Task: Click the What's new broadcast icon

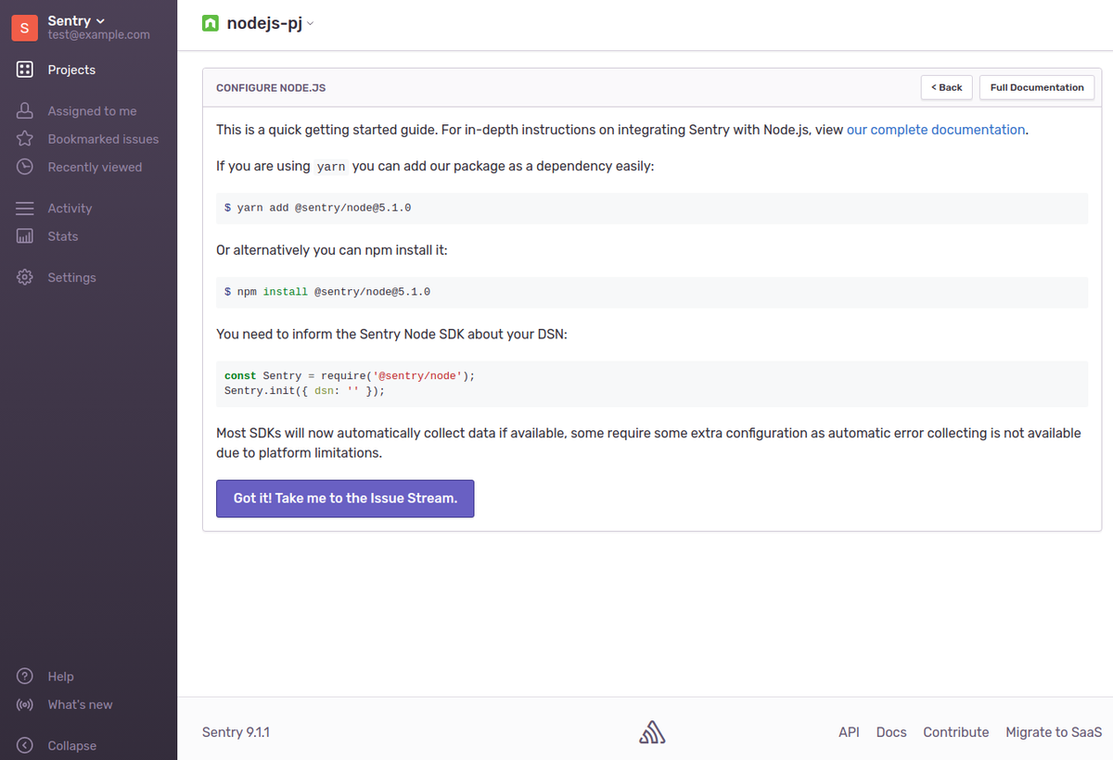Action: coord(25,704)
